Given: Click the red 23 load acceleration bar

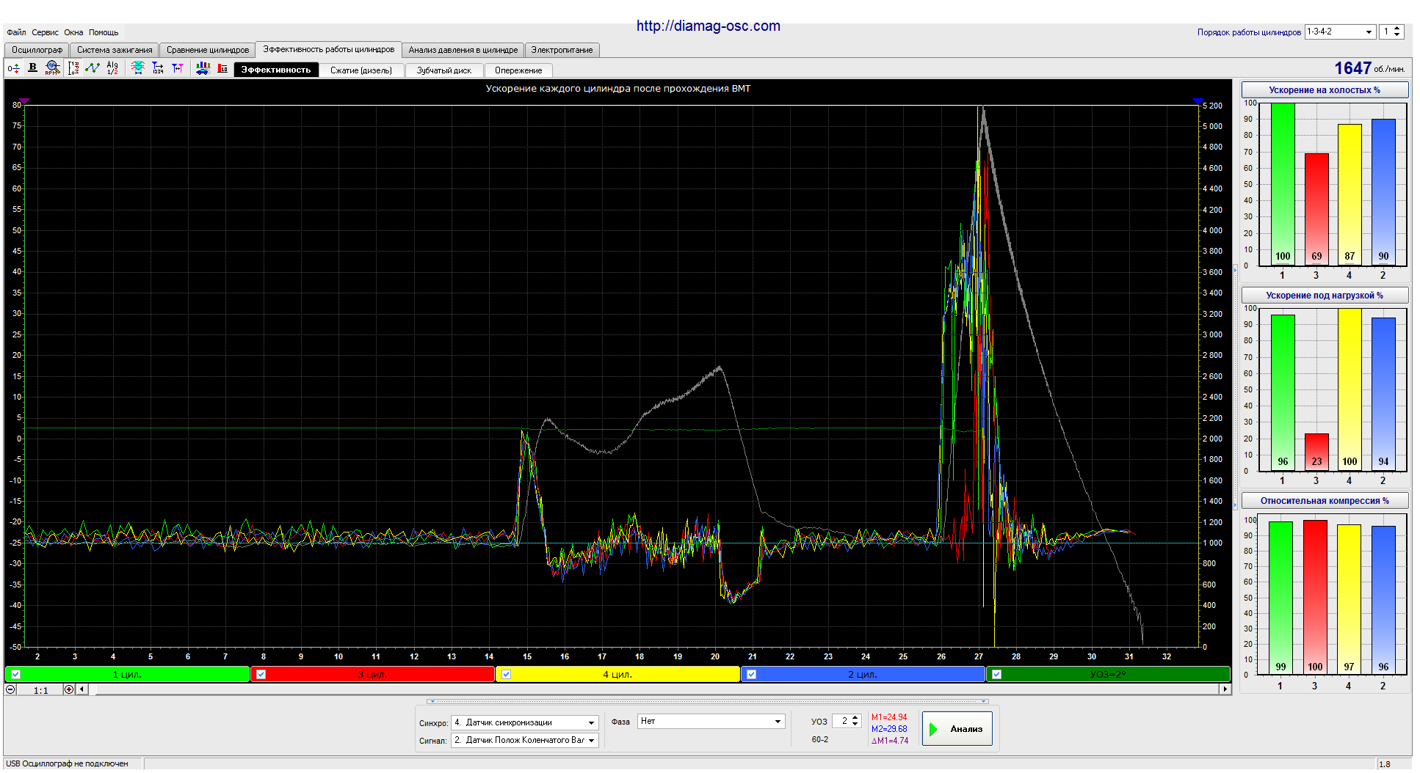Looking at the screenshot, I should 1316,452.
